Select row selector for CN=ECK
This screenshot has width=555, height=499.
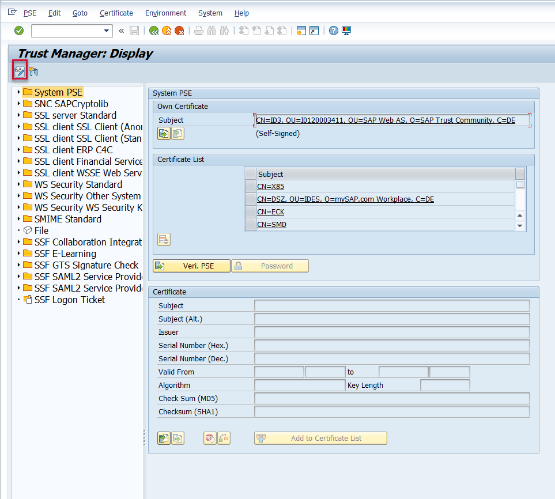click(x=250, y=211)
